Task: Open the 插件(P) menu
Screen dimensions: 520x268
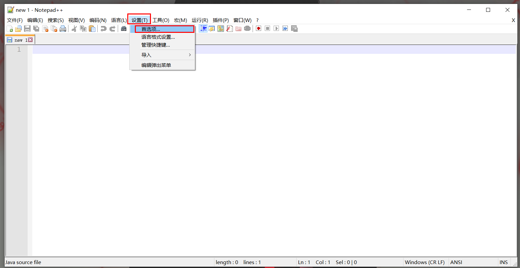Action: pyautogui.click(x=221, y=20)
